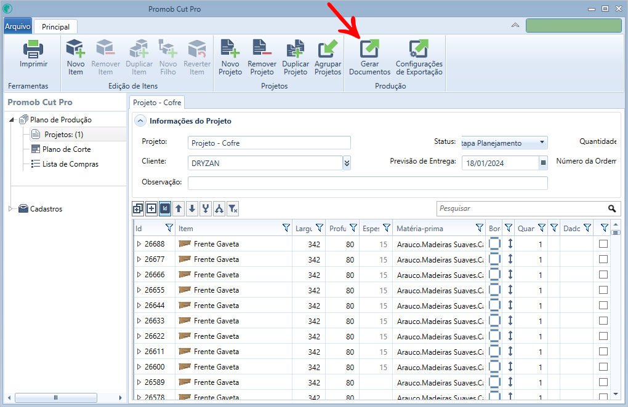
Task: Check the checkbox for row 26677
Action: pos(603,259)
